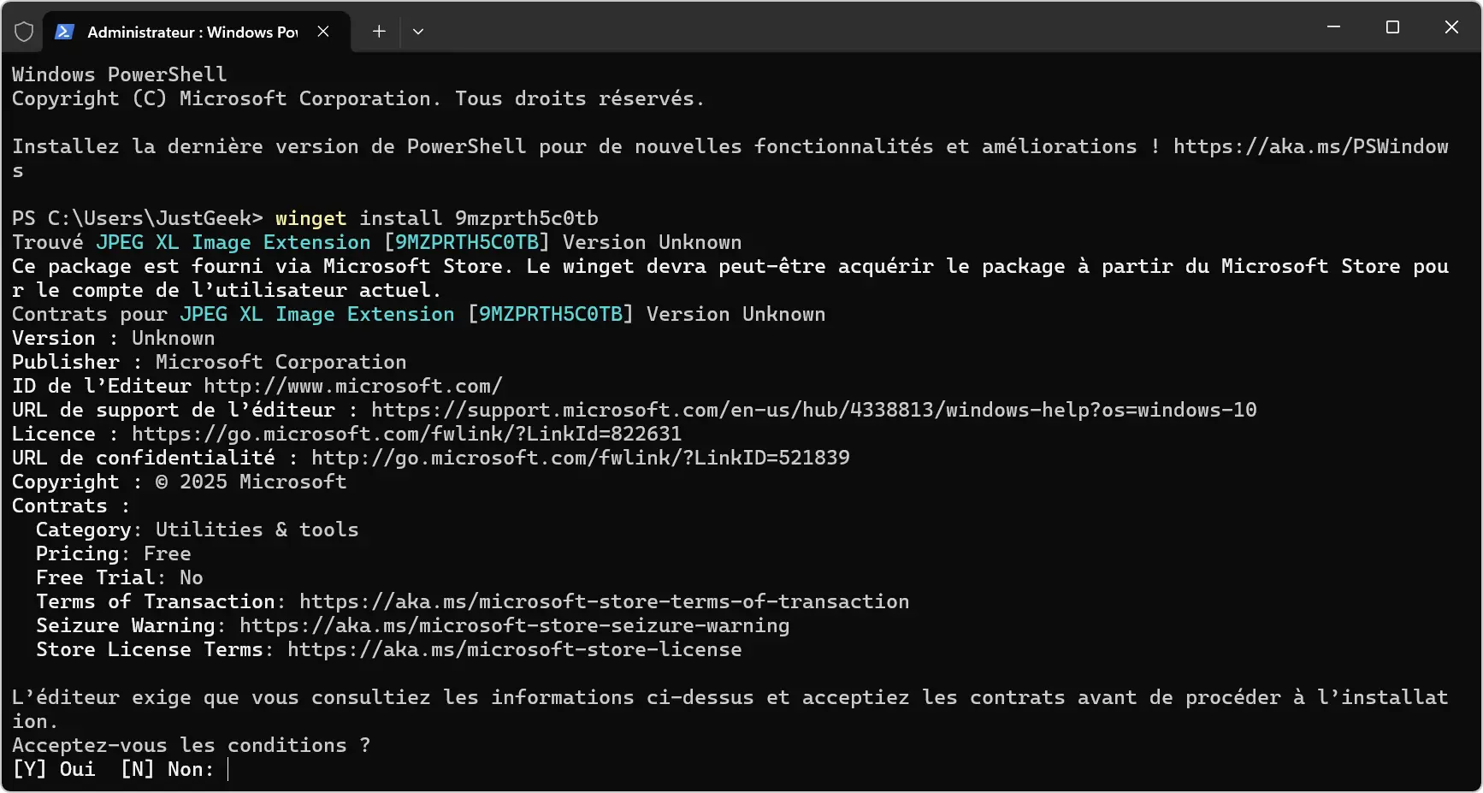This screenshot has width=1483, height=793.
Task: Open the https://aka.ms/PSWindows link
Action: coord(1311,146)
